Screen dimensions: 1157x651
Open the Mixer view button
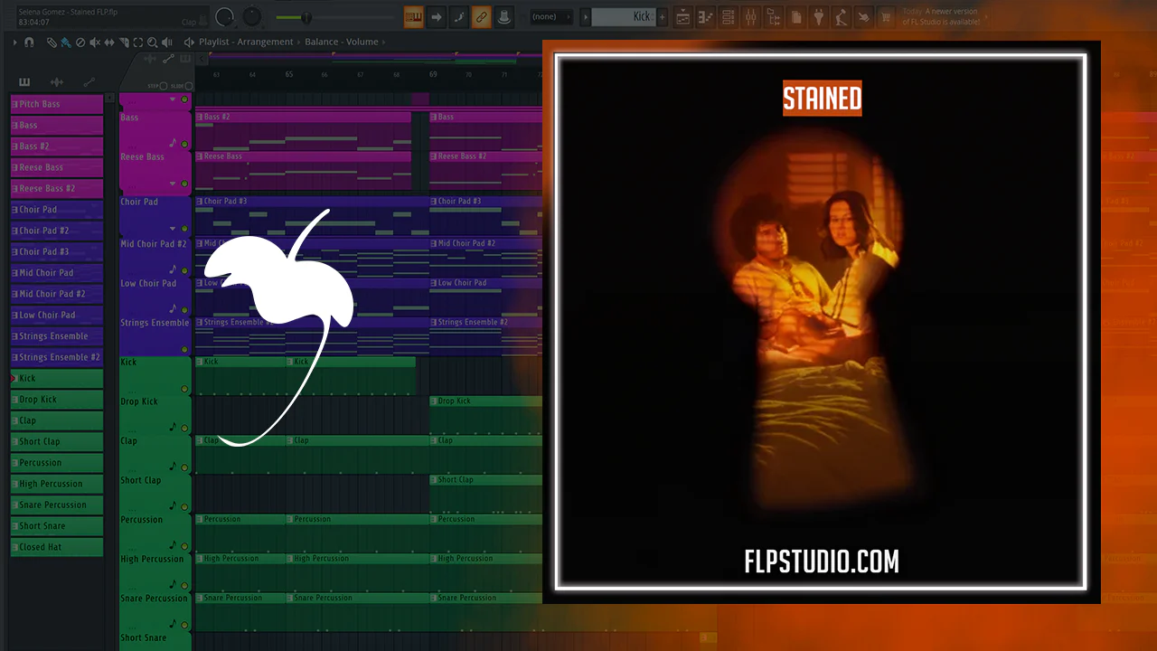tap(751, 17)
